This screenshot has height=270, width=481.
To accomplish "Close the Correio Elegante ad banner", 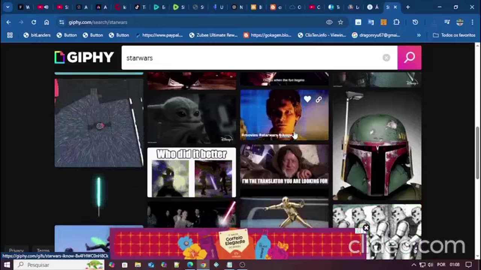I will click(x=366, y=228).
